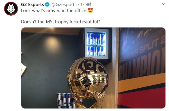Click the word MSI in the tweet
The image size is (169, 111).
point(50,22)
